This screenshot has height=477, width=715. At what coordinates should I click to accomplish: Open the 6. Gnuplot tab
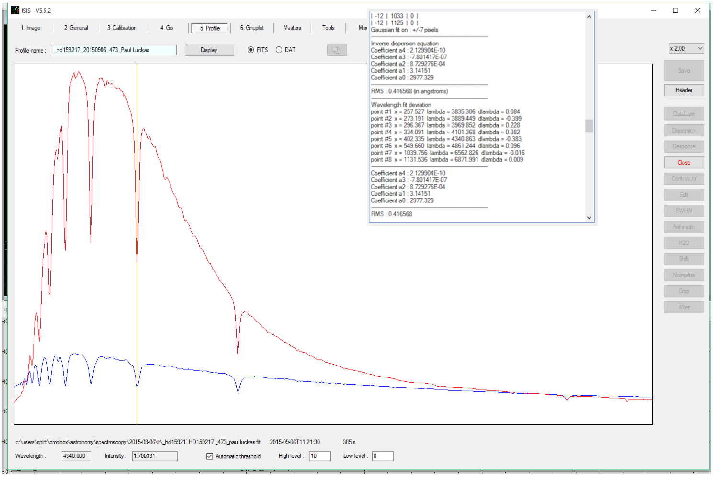point(252,28)
